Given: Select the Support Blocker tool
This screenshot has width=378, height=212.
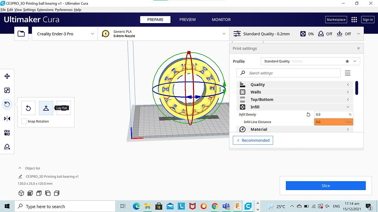Looking at the screenshot, I should (7, 147).
